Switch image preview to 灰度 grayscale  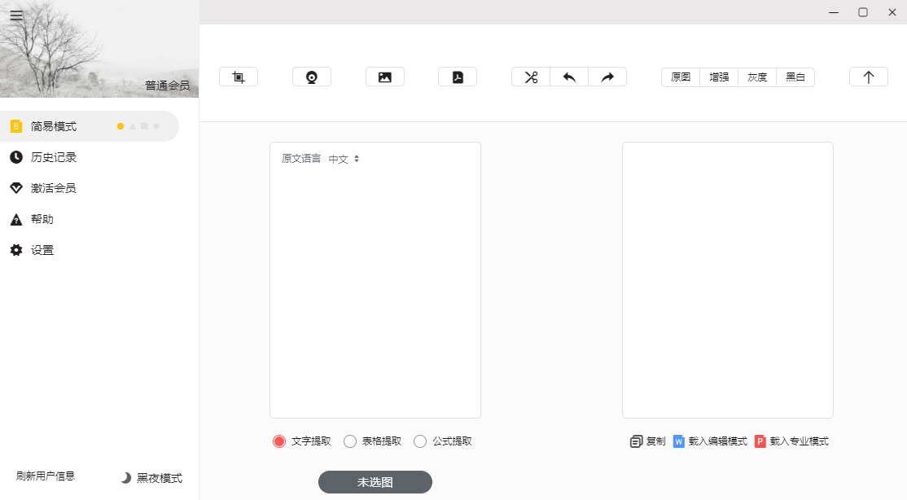(x=756, y=77)
